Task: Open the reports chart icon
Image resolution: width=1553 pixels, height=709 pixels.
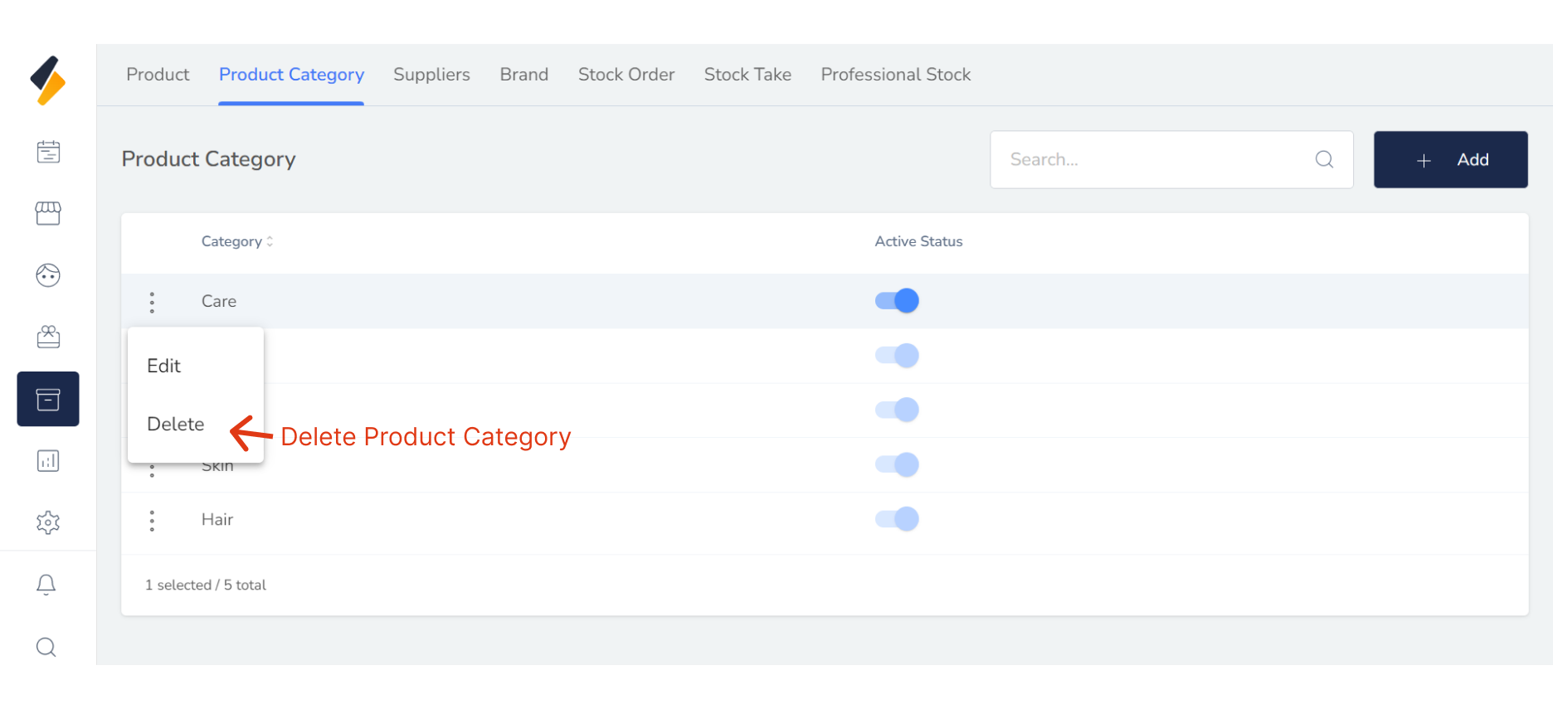Action: 48,461
